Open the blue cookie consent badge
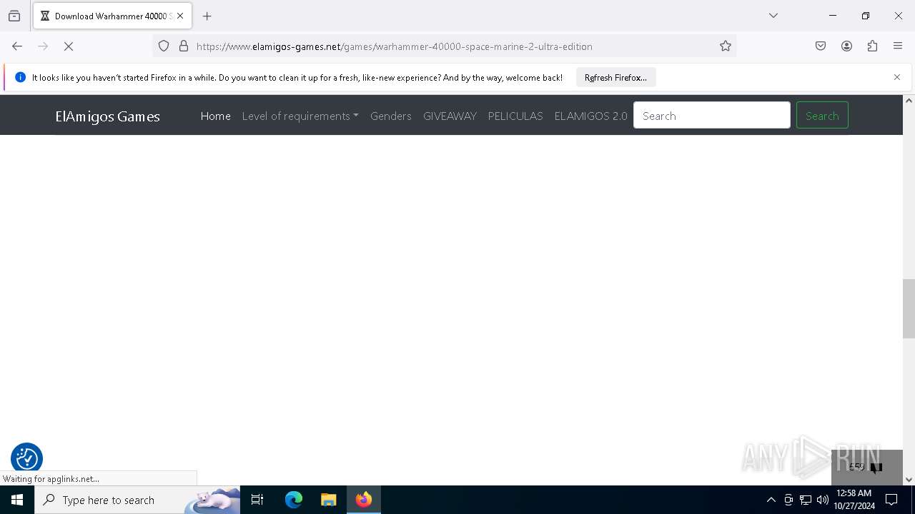Viewport: 915px width, 514px height. [x=26, y=458]
